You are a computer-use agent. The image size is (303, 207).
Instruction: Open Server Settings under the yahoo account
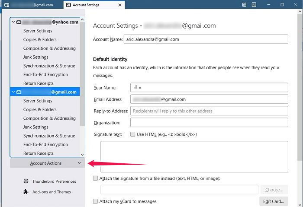tap(38, 31)
